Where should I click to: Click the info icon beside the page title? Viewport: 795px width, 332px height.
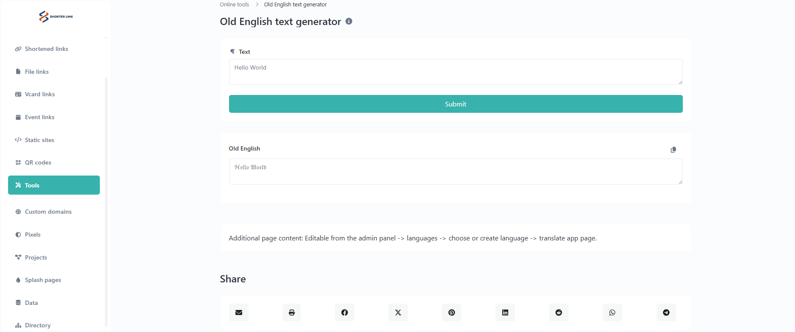point(349,21)
